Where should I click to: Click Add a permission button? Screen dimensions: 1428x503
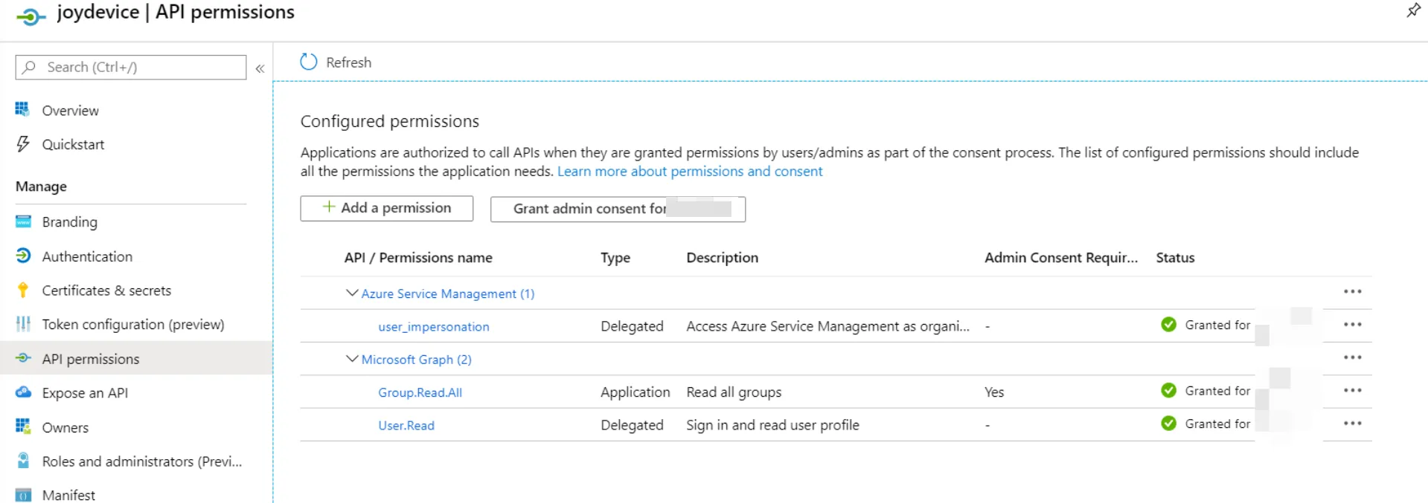(386, 208)
